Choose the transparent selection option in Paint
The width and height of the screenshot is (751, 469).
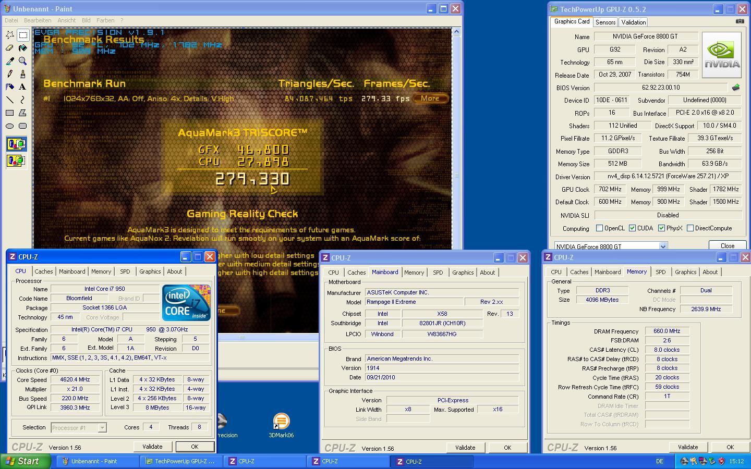coord(17,161)
